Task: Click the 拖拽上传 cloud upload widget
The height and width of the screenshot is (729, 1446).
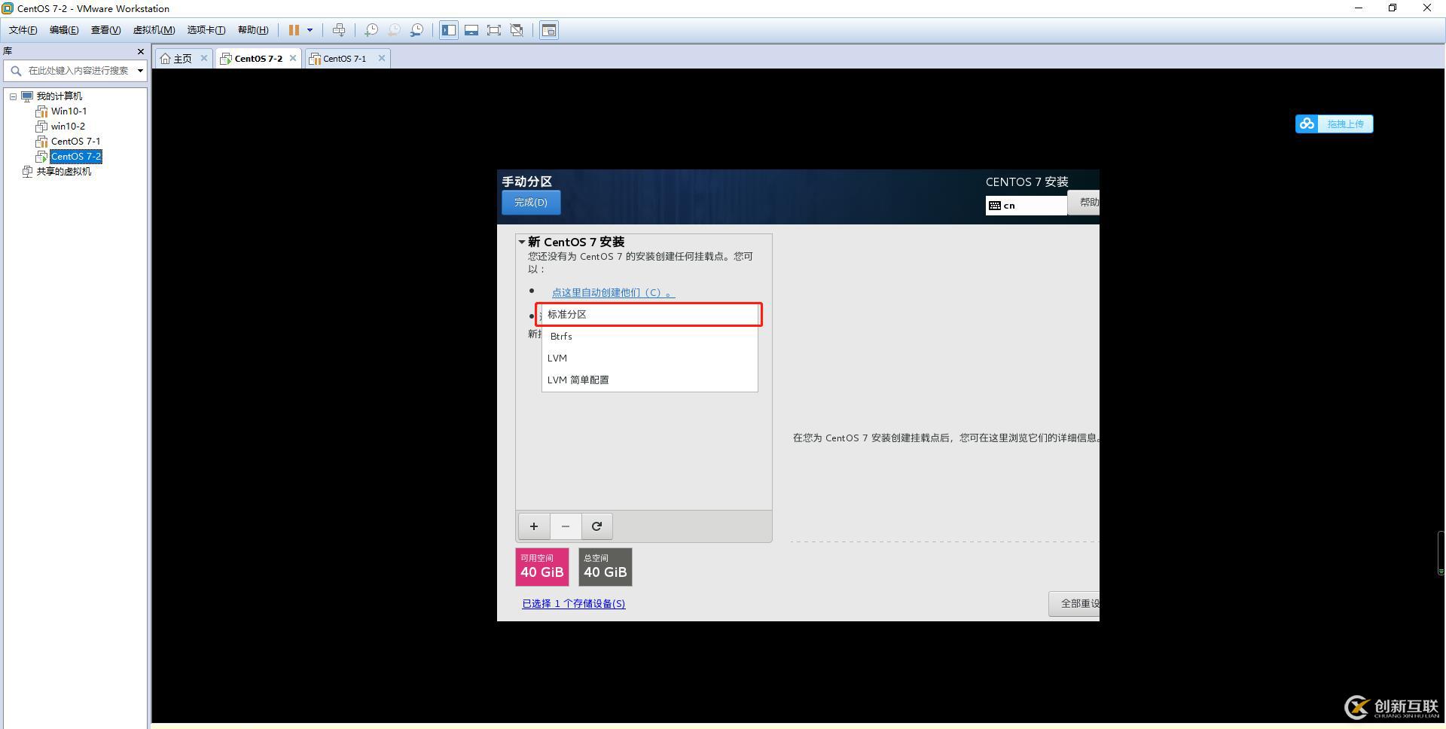Action: point(1335,124)
